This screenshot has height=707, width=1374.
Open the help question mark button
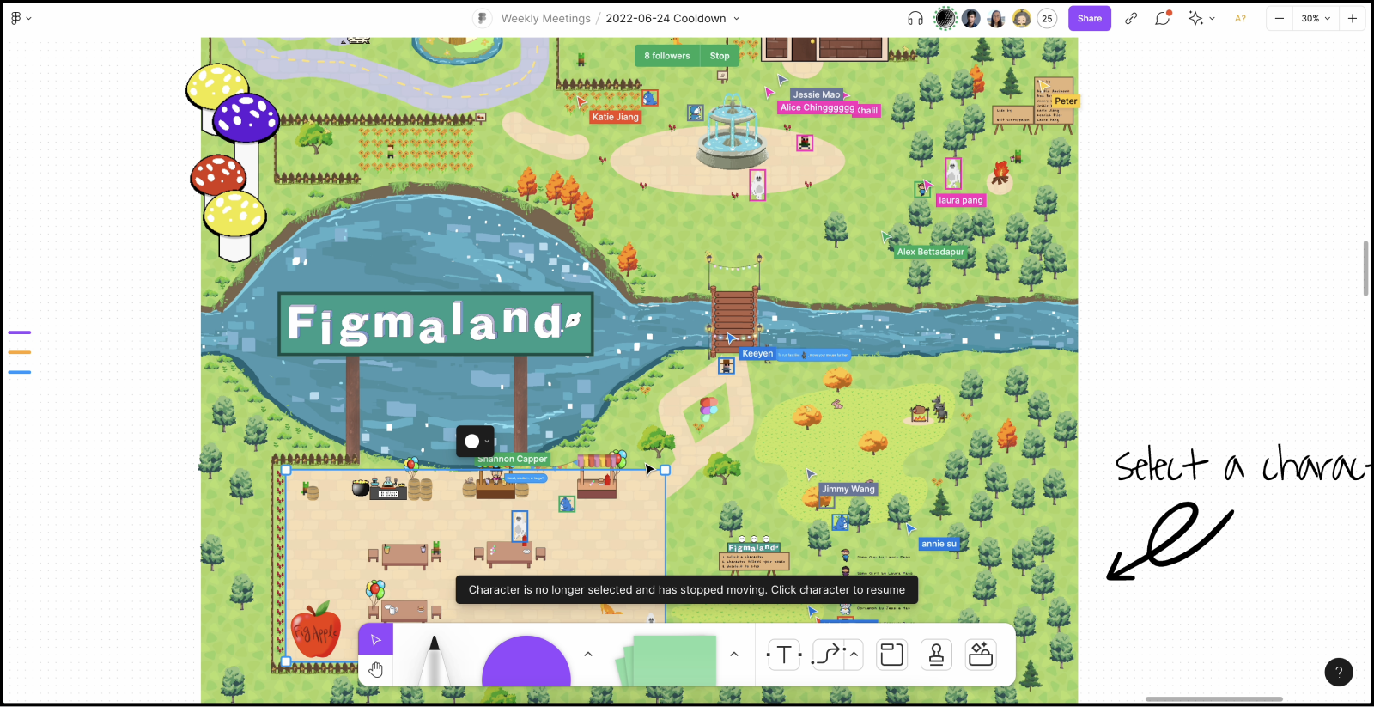click(x=1339, y=672)
